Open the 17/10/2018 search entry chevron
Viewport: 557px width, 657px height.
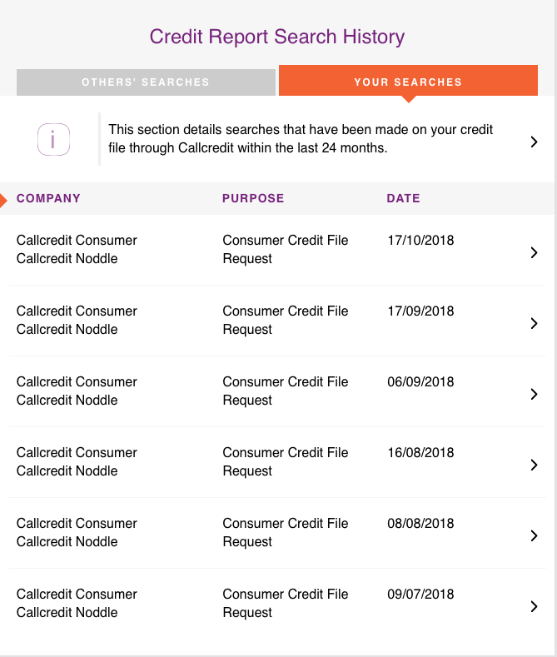click(x=534, y=252)
